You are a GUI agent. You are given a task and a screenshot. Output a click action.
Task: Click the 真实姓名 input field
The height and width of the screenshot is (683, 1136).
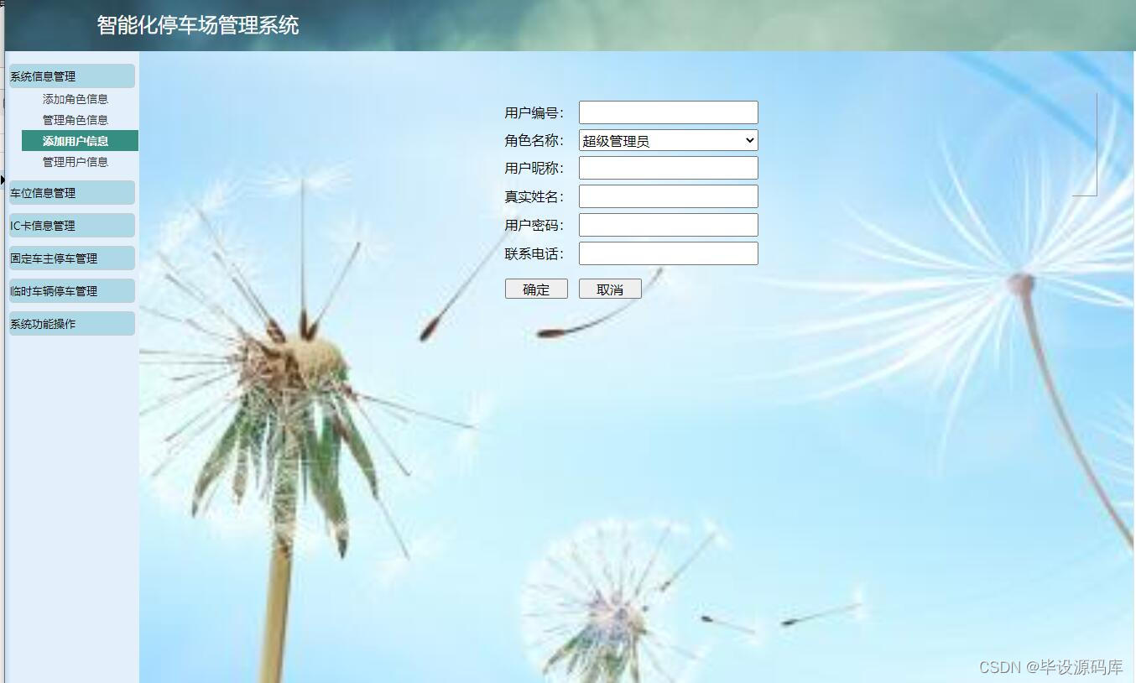coord(667,196)
